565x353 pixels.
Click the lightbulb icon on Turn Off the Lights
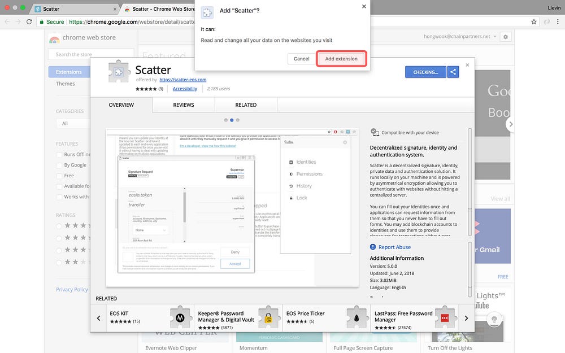pyautogui.click(x=494, y=319)
